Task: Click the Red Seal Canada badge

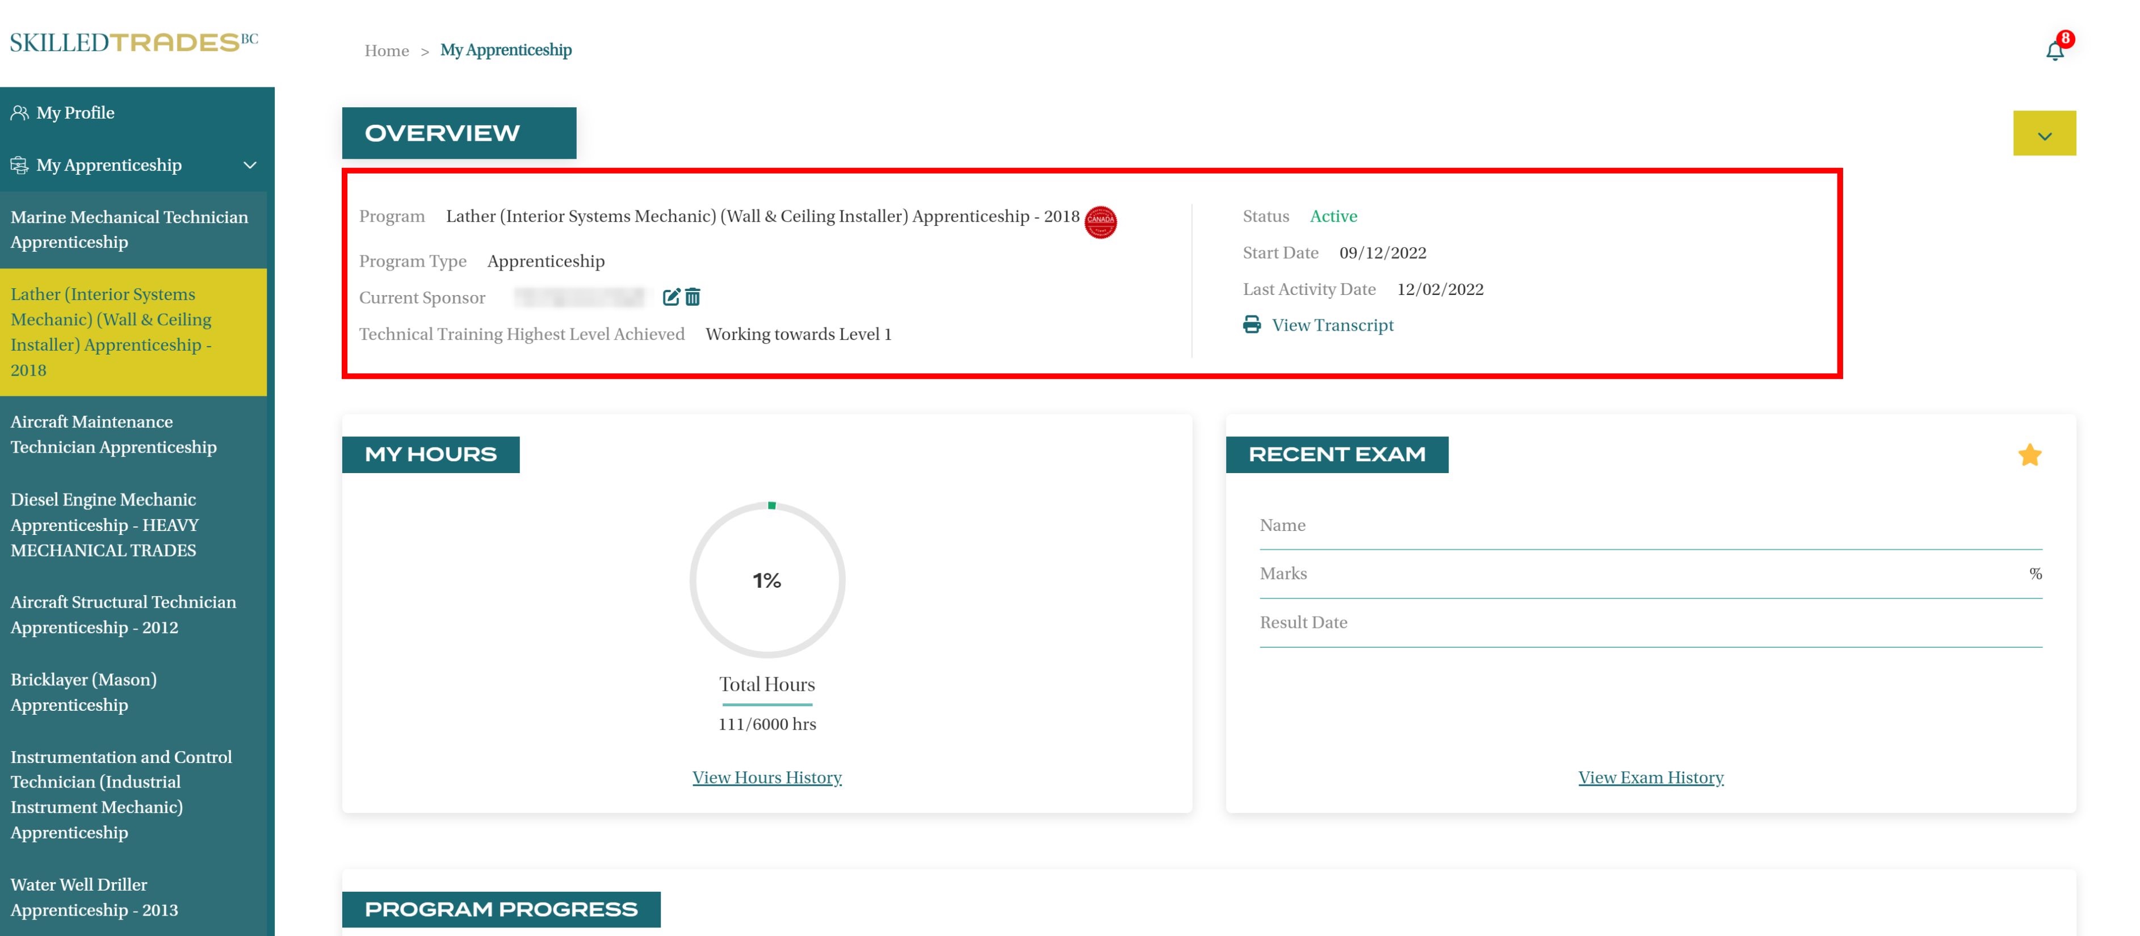Action: pyautogui.click(x=1100, y=222)
